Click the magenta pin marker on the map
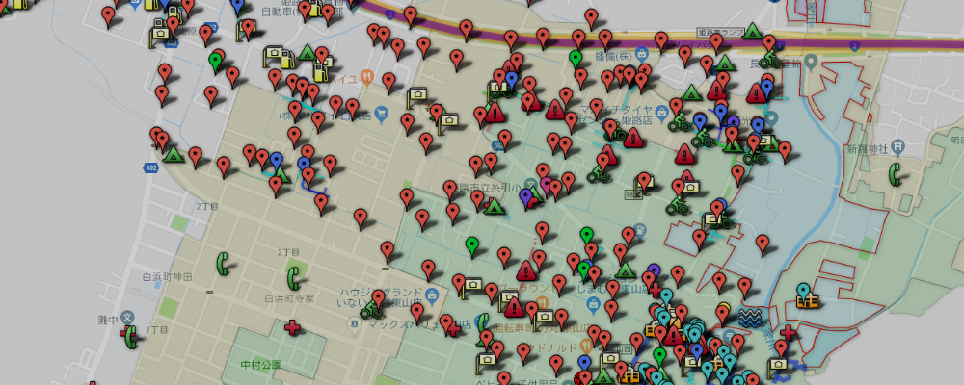 [547, 184]
